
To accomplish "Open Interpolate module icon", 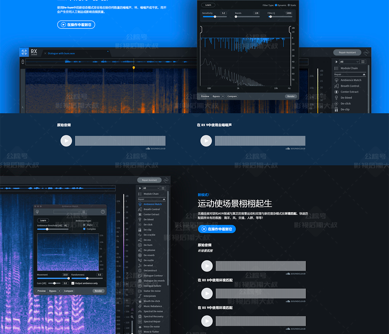I will coord(140,296).
